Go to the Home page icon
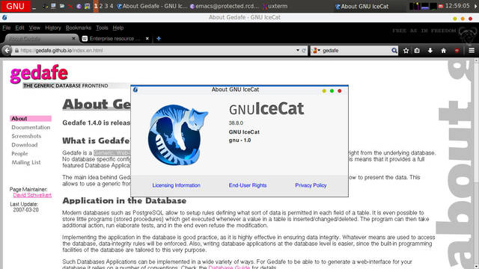This screenshot has height=269, width=479. 444,51
